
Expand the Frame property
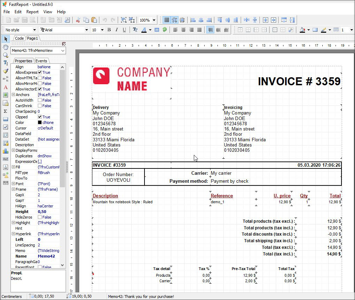[x=13, y=189]
